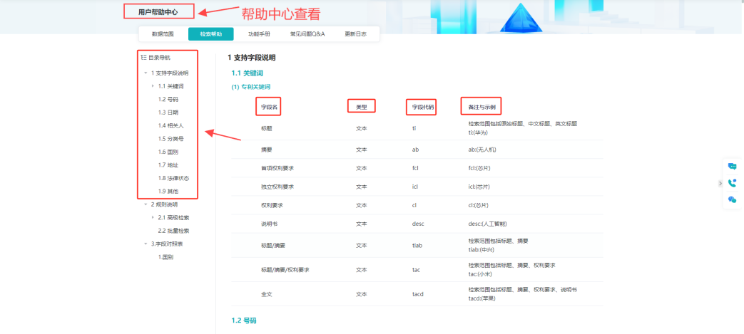Collapse the 2 规则说明 tree section
The height and width of the screenshot is (334, 744).
(x=146, y=204)
